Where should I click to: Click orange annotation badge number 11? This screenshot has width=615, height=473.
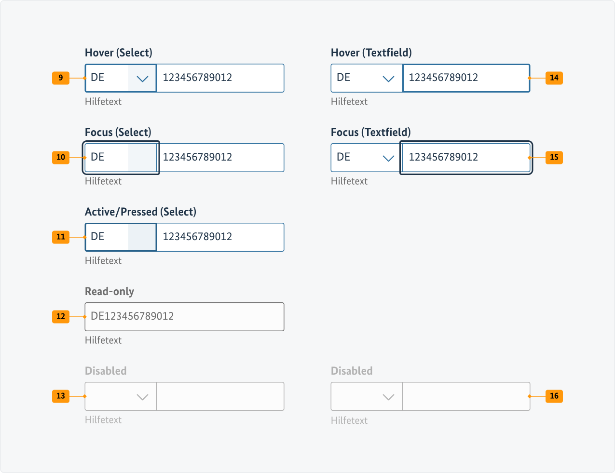(61, 237)
